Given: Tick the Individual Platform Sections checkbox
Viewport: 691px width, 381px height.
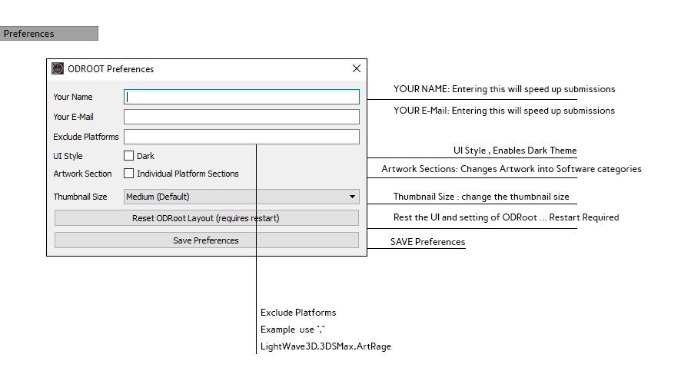Looking at the screenshot, I should click(x=129, y=174).
